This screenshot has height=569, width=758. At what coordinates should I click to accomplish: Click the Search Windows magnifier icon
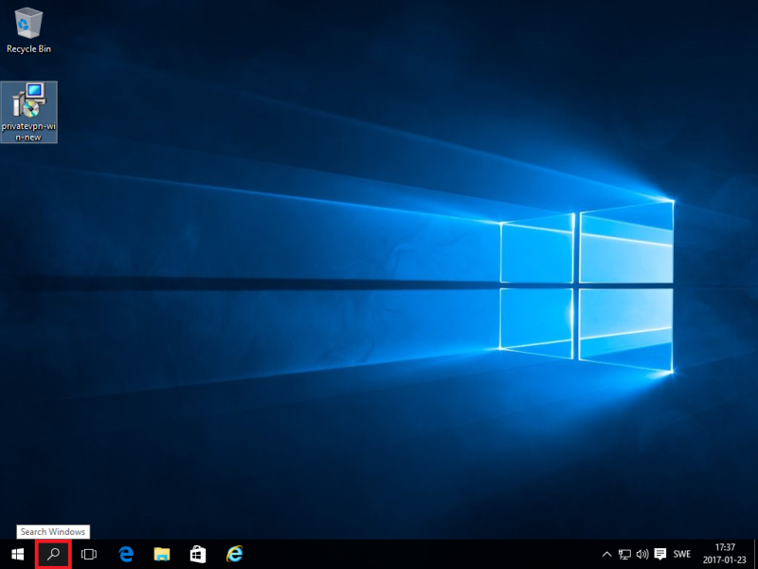tap(53, 554)
